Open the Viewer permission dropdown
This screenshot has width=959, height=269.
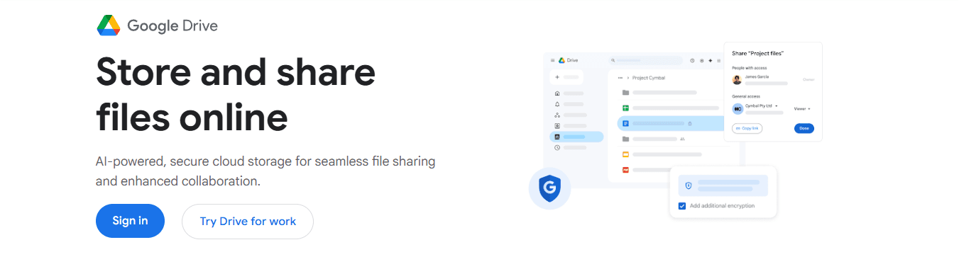point(802,108)
